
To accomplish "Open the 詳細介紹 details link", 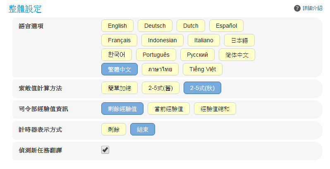I will tap(312, 8).
